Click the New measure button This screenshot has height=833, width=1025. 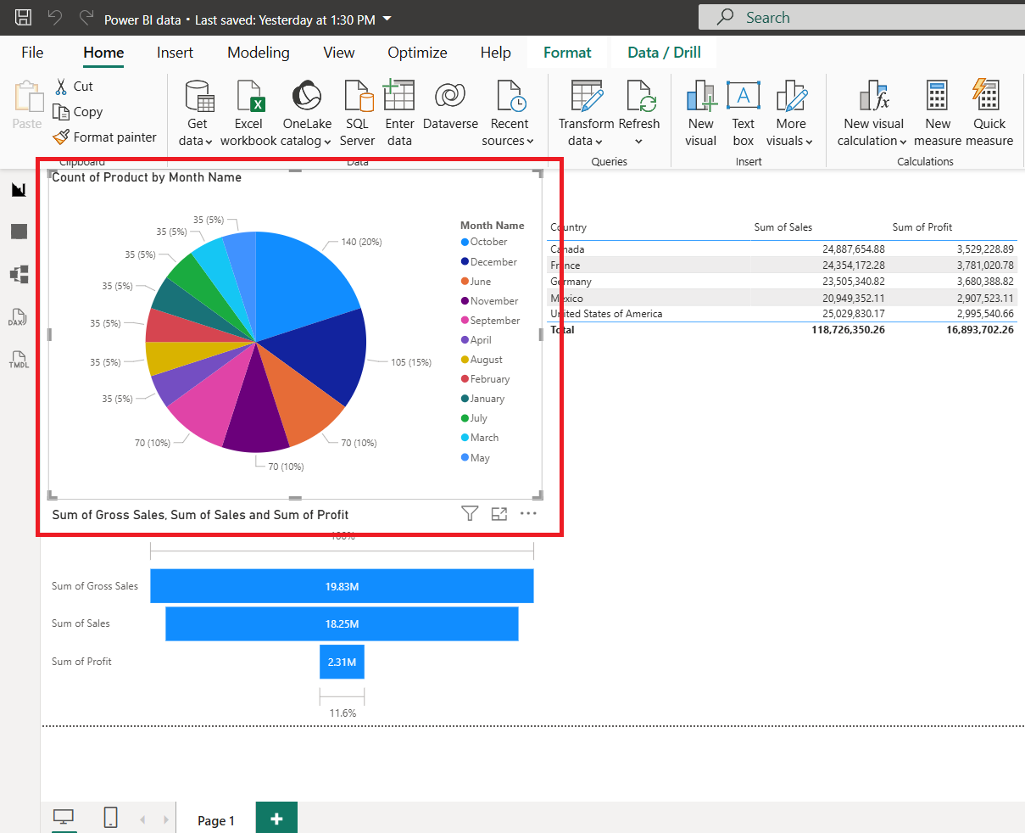[x=937, y=114]
